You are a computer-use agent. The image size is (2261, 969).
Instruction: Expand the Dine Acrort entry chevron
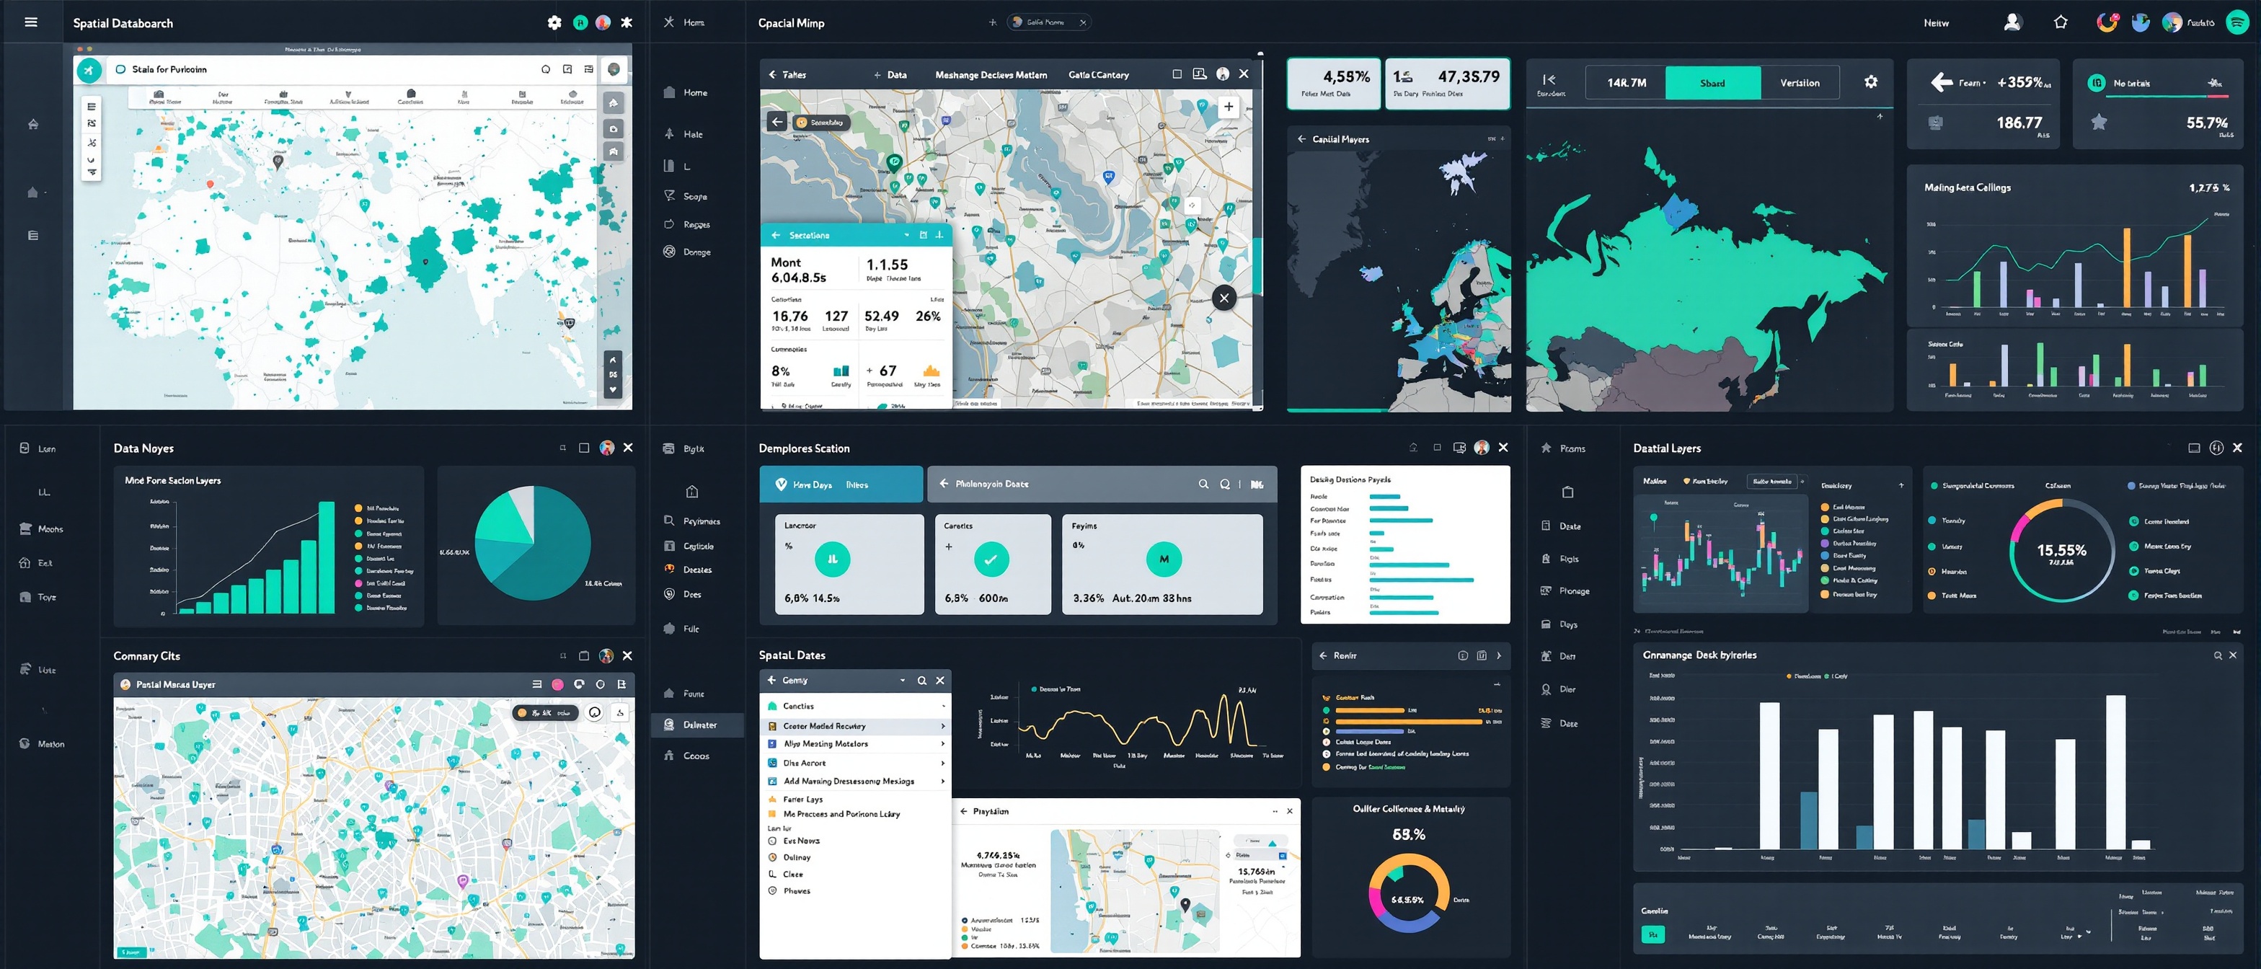coord(942,763)
